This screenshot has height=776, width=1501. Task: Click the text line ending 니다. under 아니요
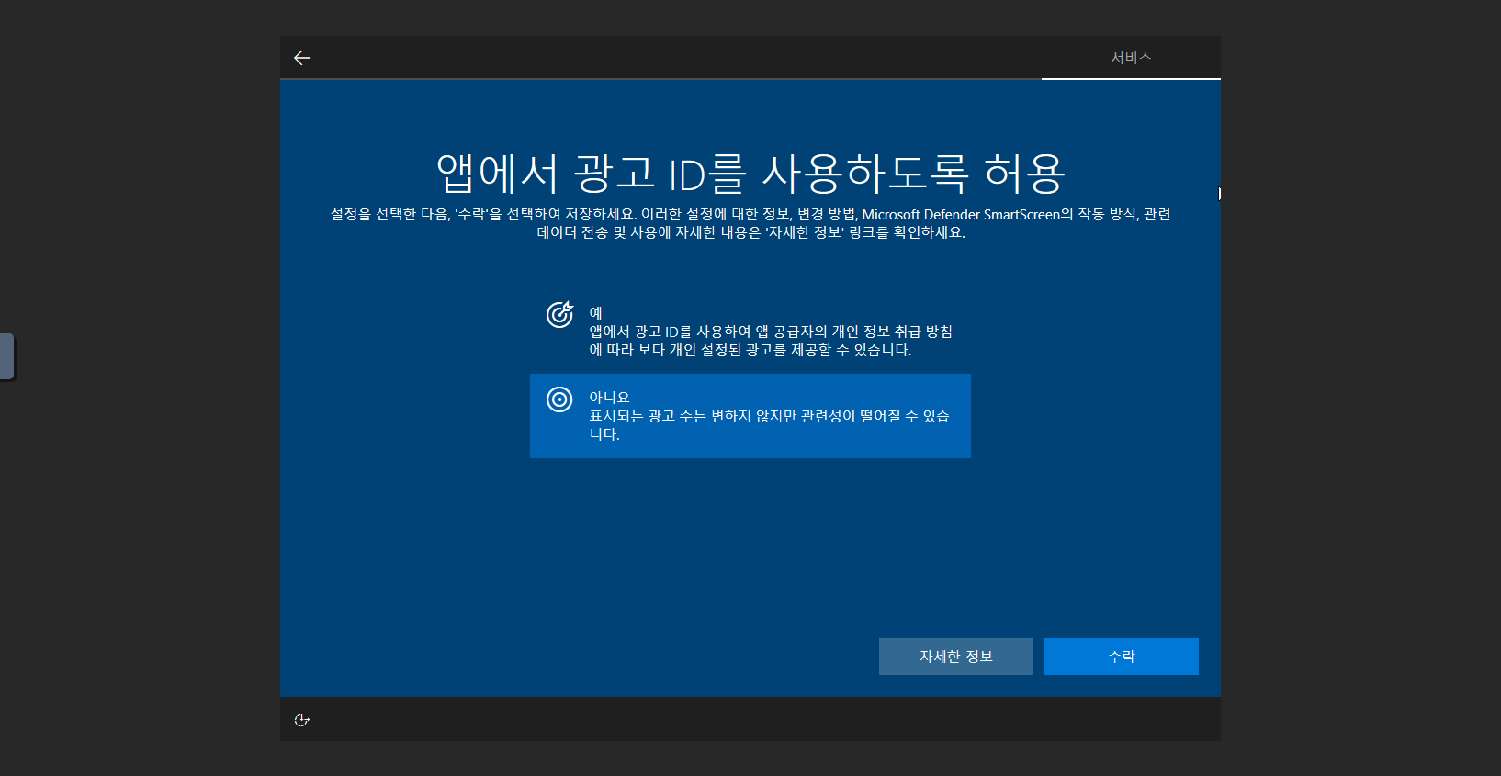(604, 434)
